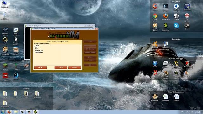
Task: Open The Elder Scrolls desktop icon
Action: 16,41
